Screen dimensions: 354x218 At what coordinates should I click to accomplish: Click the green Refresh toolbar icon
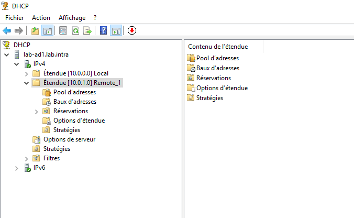click(75, 30)
